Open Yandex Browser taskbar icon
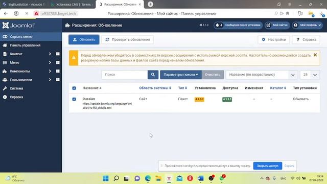This screenshot has height=184, width=327. pos(169,178)
